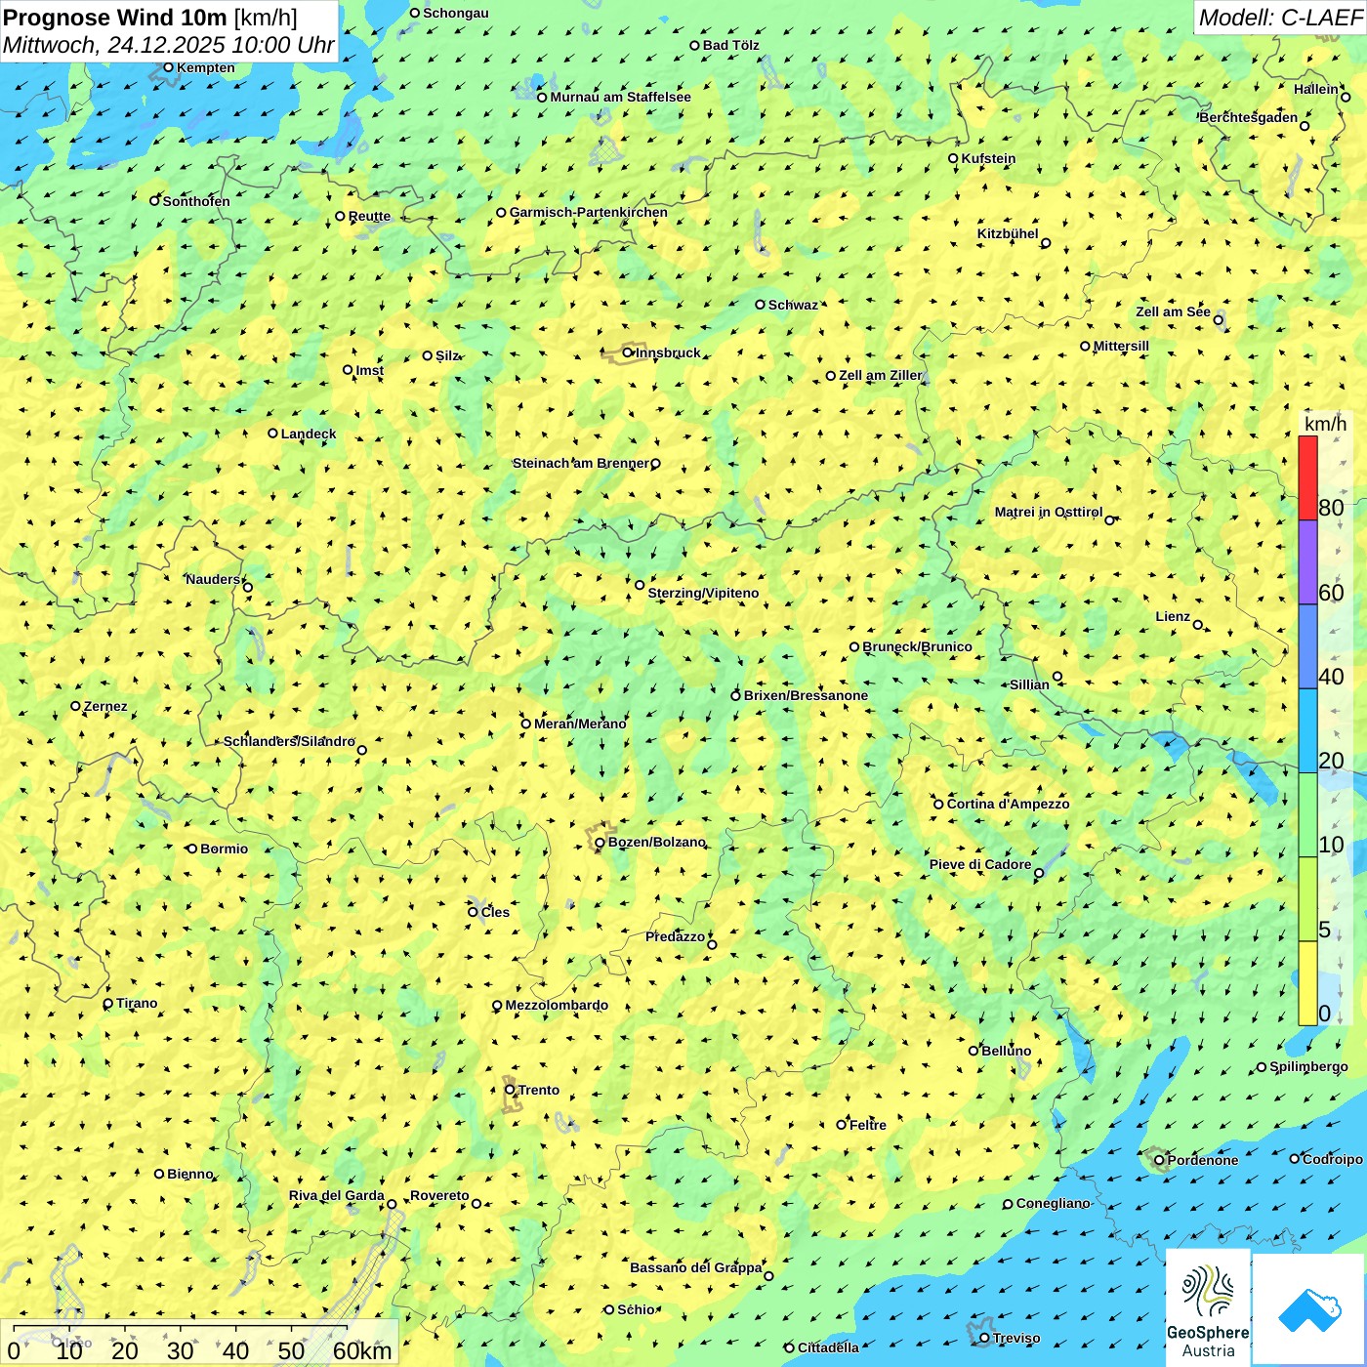Click the "Kempten" city label
Image resolution: width=1367 pixels, height=1367 pixels.
tap(206, 67)
